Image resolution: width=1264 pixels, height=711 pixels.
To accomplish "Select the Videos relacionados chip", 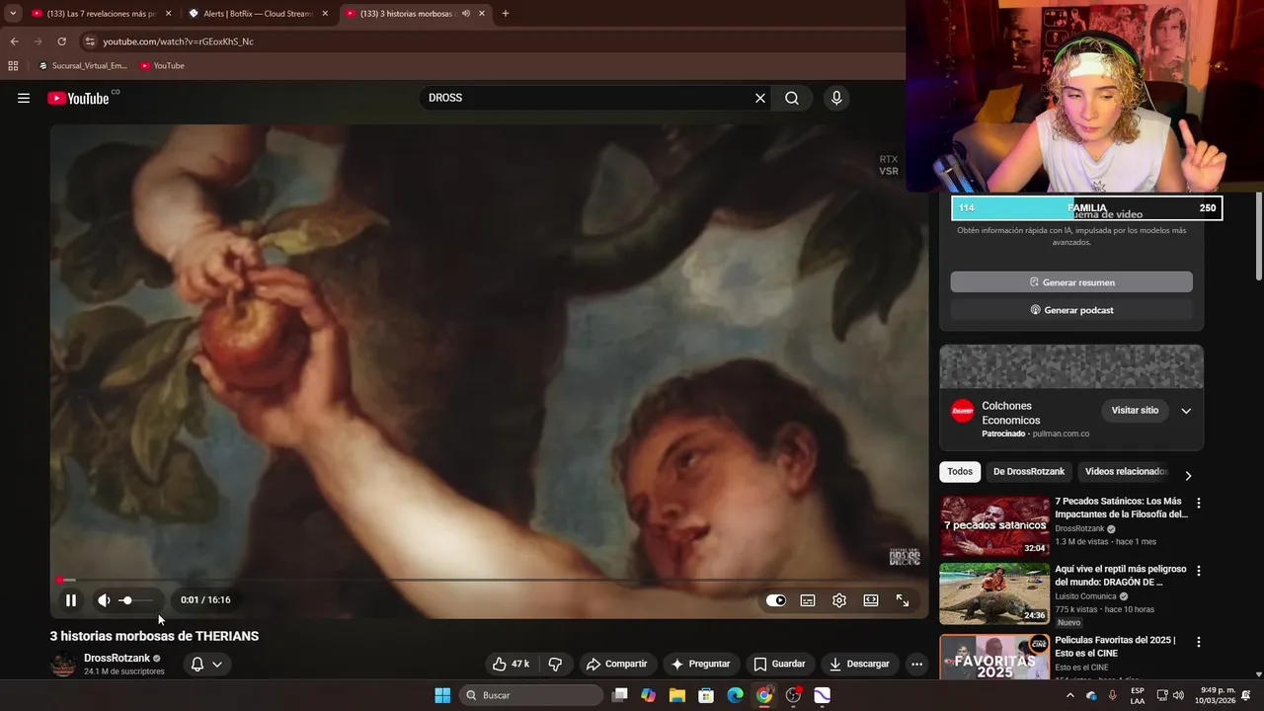I will coord(1126,472).
